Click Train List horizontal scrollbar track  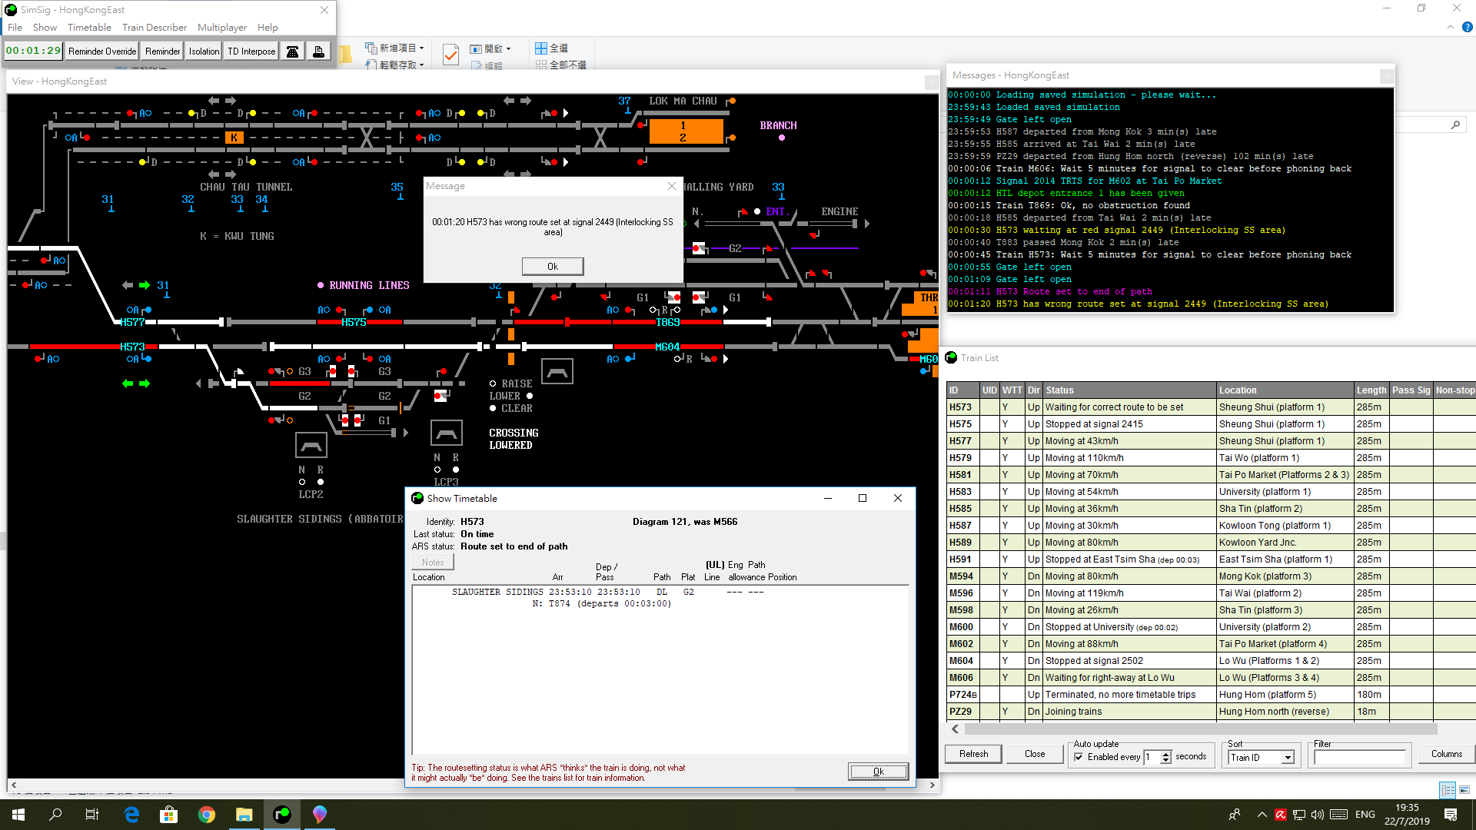point(1200,729)
